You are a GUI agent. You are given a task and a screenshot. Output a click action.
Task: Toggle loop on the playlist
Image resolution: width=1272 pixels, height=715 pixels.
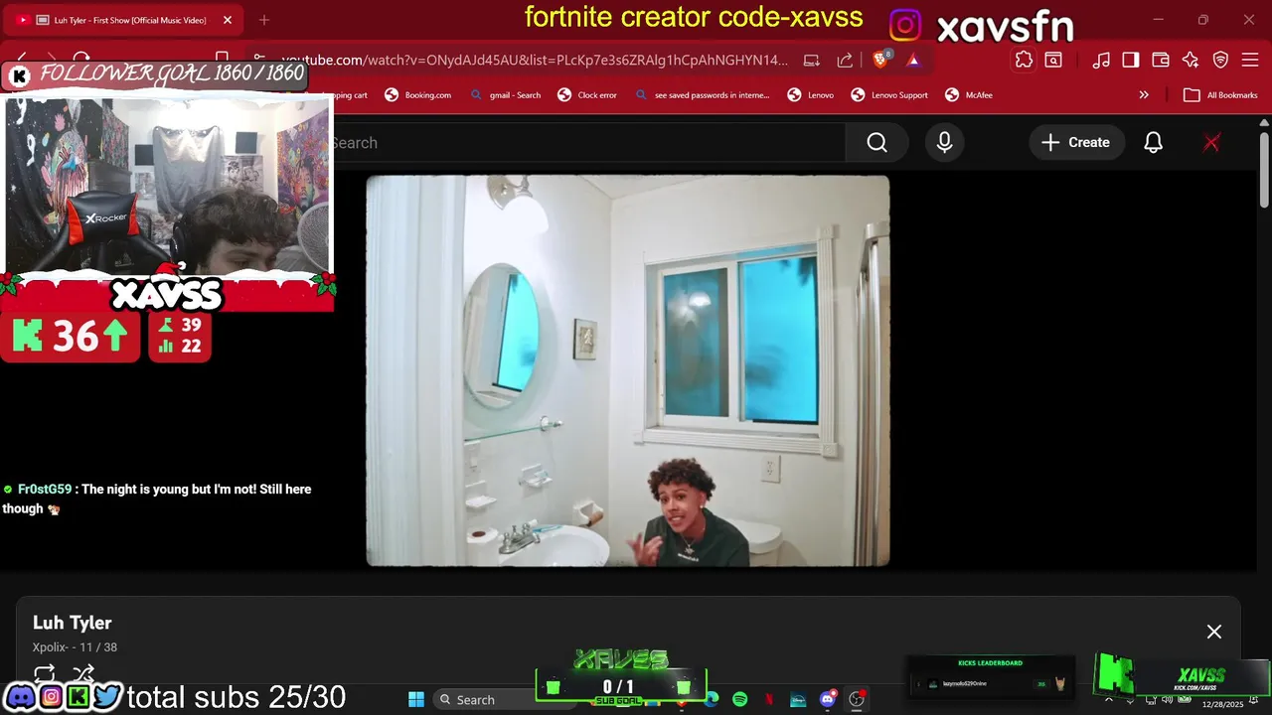[x=44, y=673]
